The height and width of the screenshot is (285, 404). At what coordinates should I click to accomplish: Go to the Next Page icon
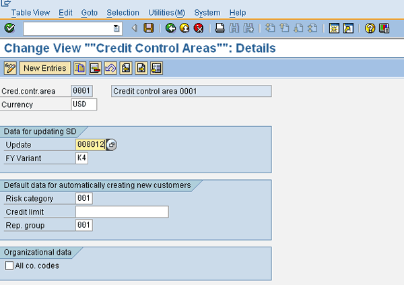point(298,28)
